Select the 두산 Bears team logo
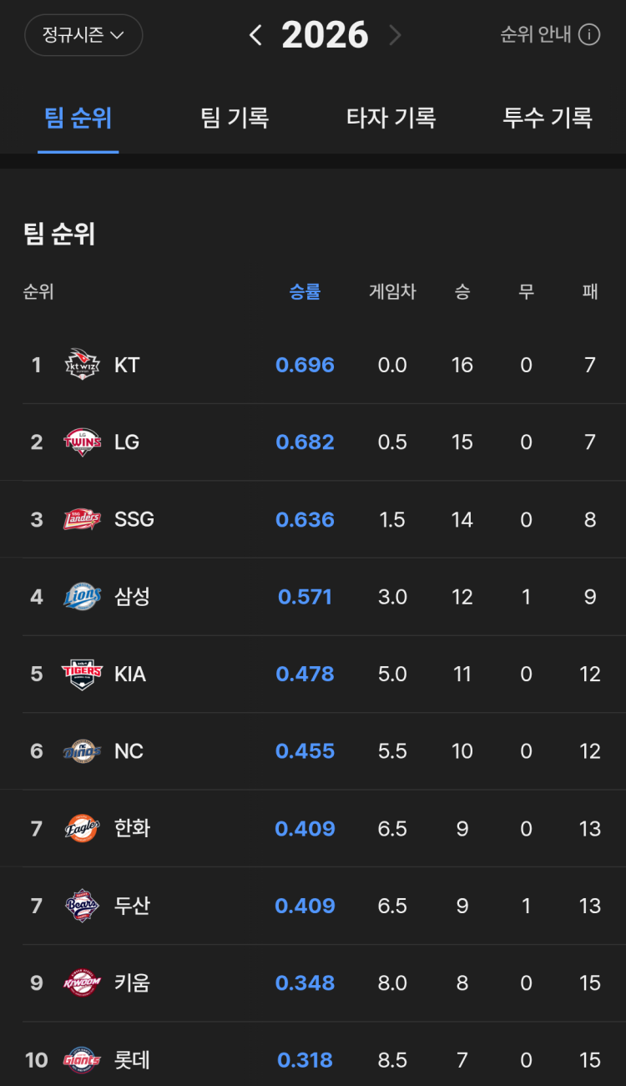The width and height of the screenshot is (626, 1086). 82,906
